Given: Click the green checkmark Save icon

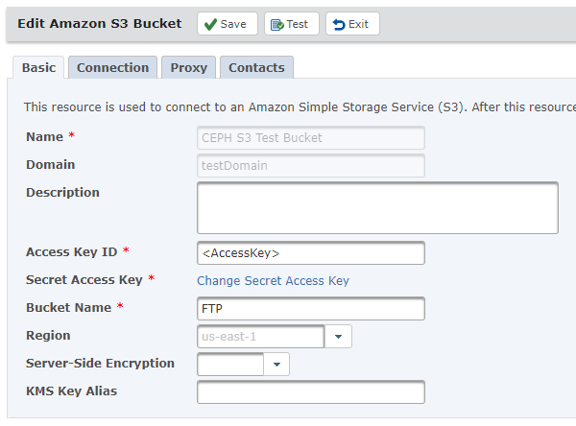Looking at the screenshot, I should coord(210,25).
